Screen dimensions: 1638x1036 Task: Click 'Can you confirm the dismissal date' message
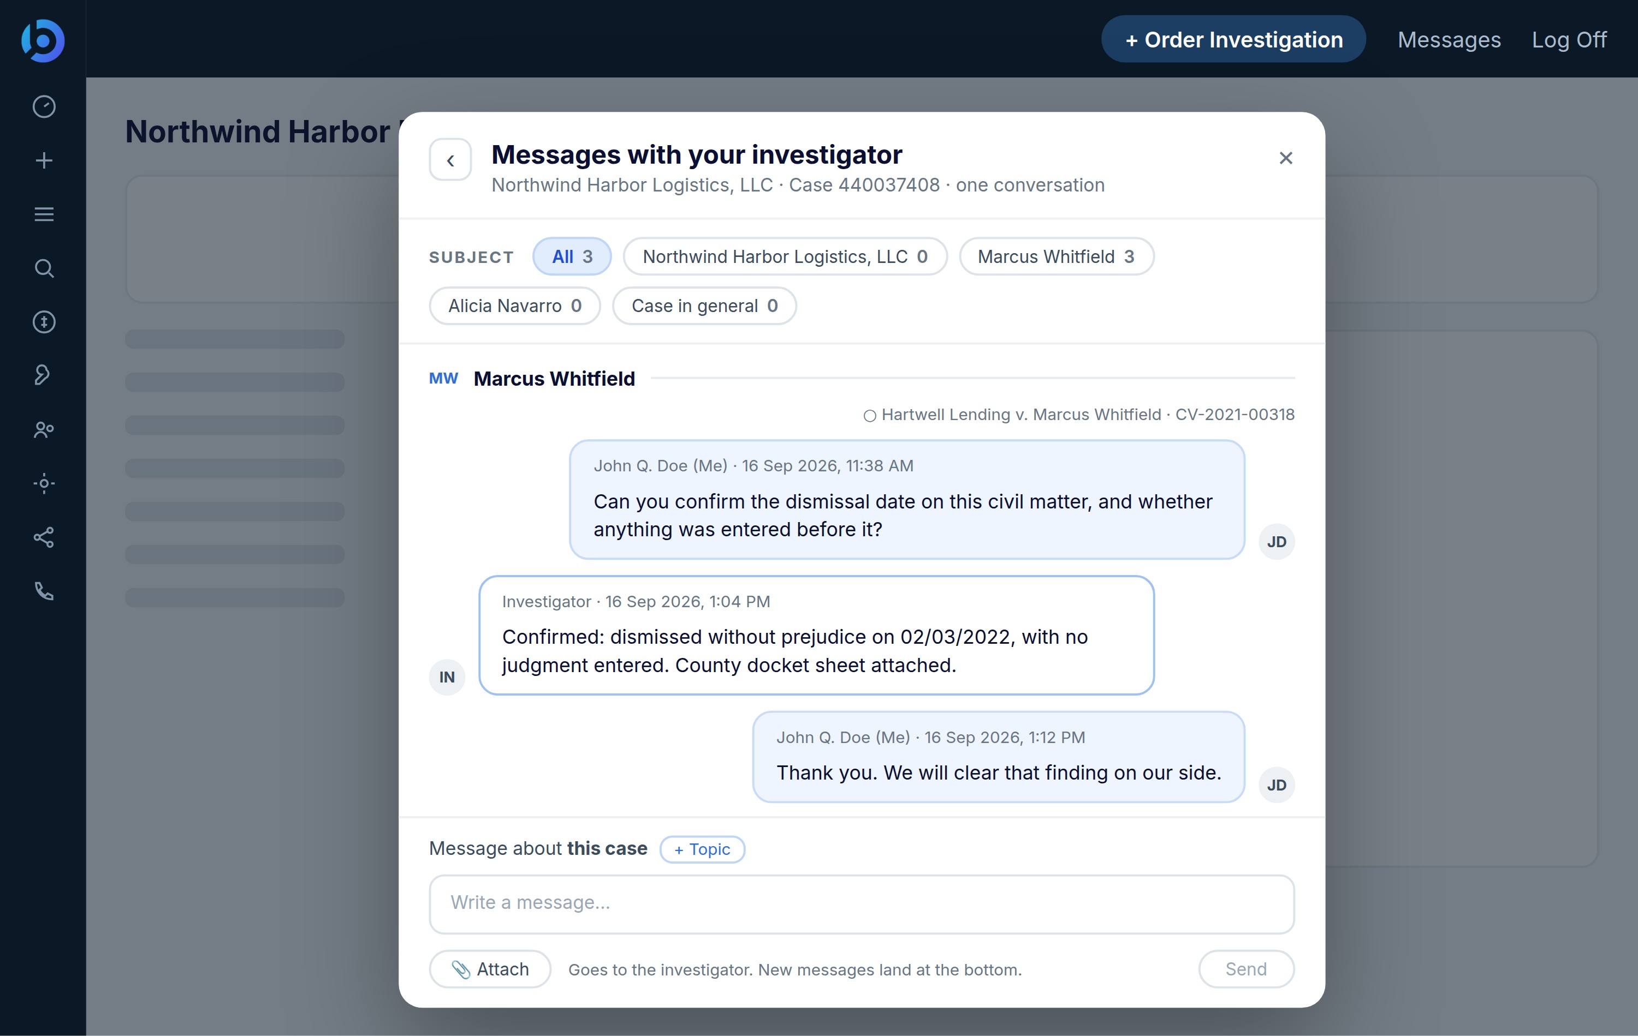pos(907,500)
